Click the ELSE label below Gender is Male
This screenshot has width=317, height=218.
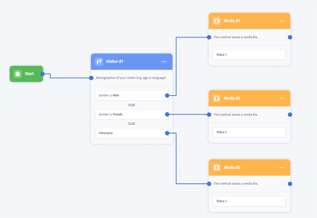click(132, 105)
